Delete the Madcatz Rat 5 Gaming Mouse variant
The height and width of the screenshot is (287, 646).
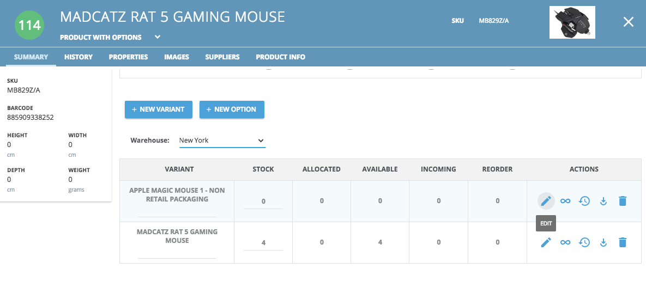[x=623, y=242]
